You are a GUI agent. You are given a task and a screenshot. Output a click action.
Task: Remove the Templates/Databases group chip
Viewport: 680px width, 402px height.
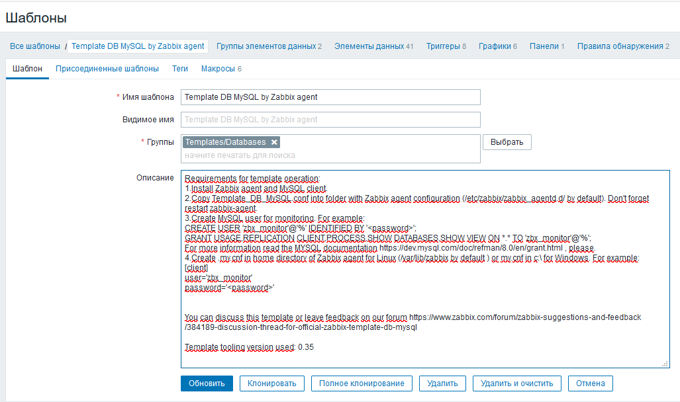[274, 141]
